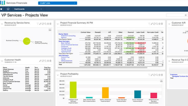The image size is (188, 106).
Task: Open the Conductor project link
Action: tap(65, 46)
